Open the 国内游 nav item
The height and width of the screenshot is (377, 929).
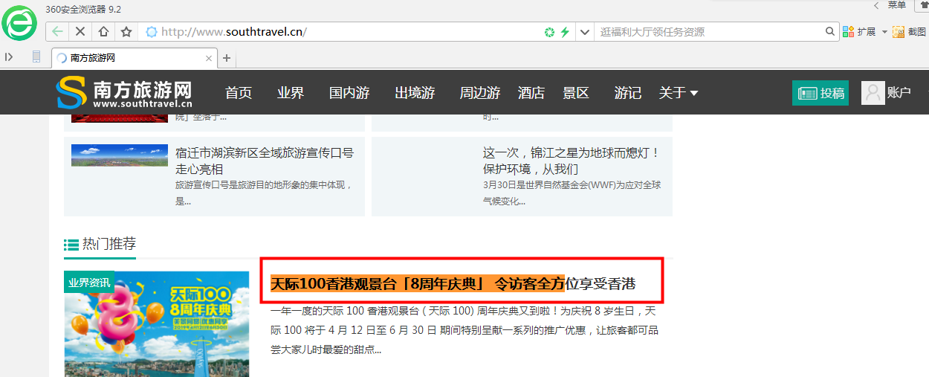coord(349,93)
